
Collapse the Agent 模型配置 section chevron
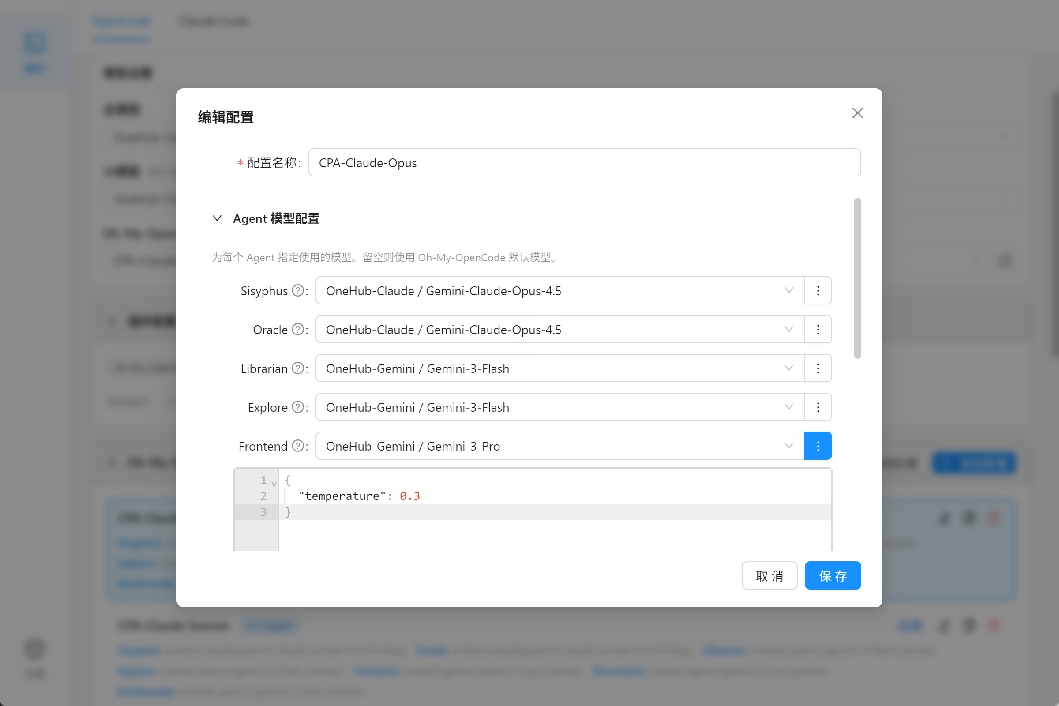point(217,218)
